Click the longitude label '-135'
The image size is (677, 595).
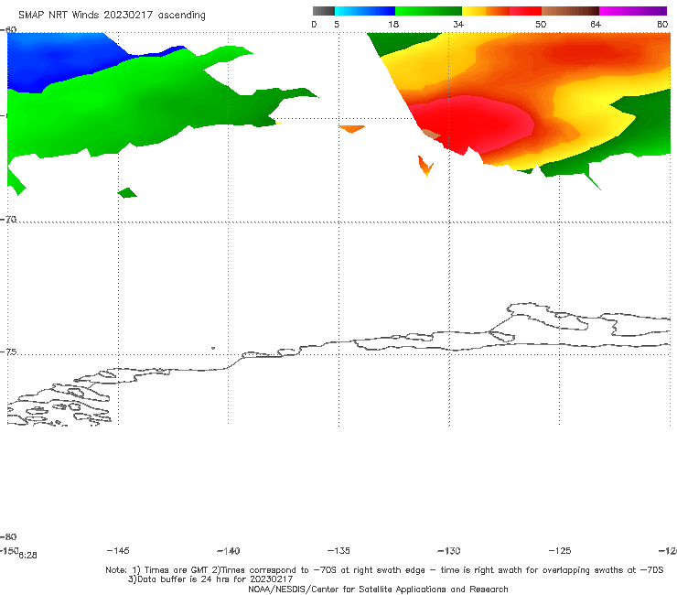[x=338, y=550]
